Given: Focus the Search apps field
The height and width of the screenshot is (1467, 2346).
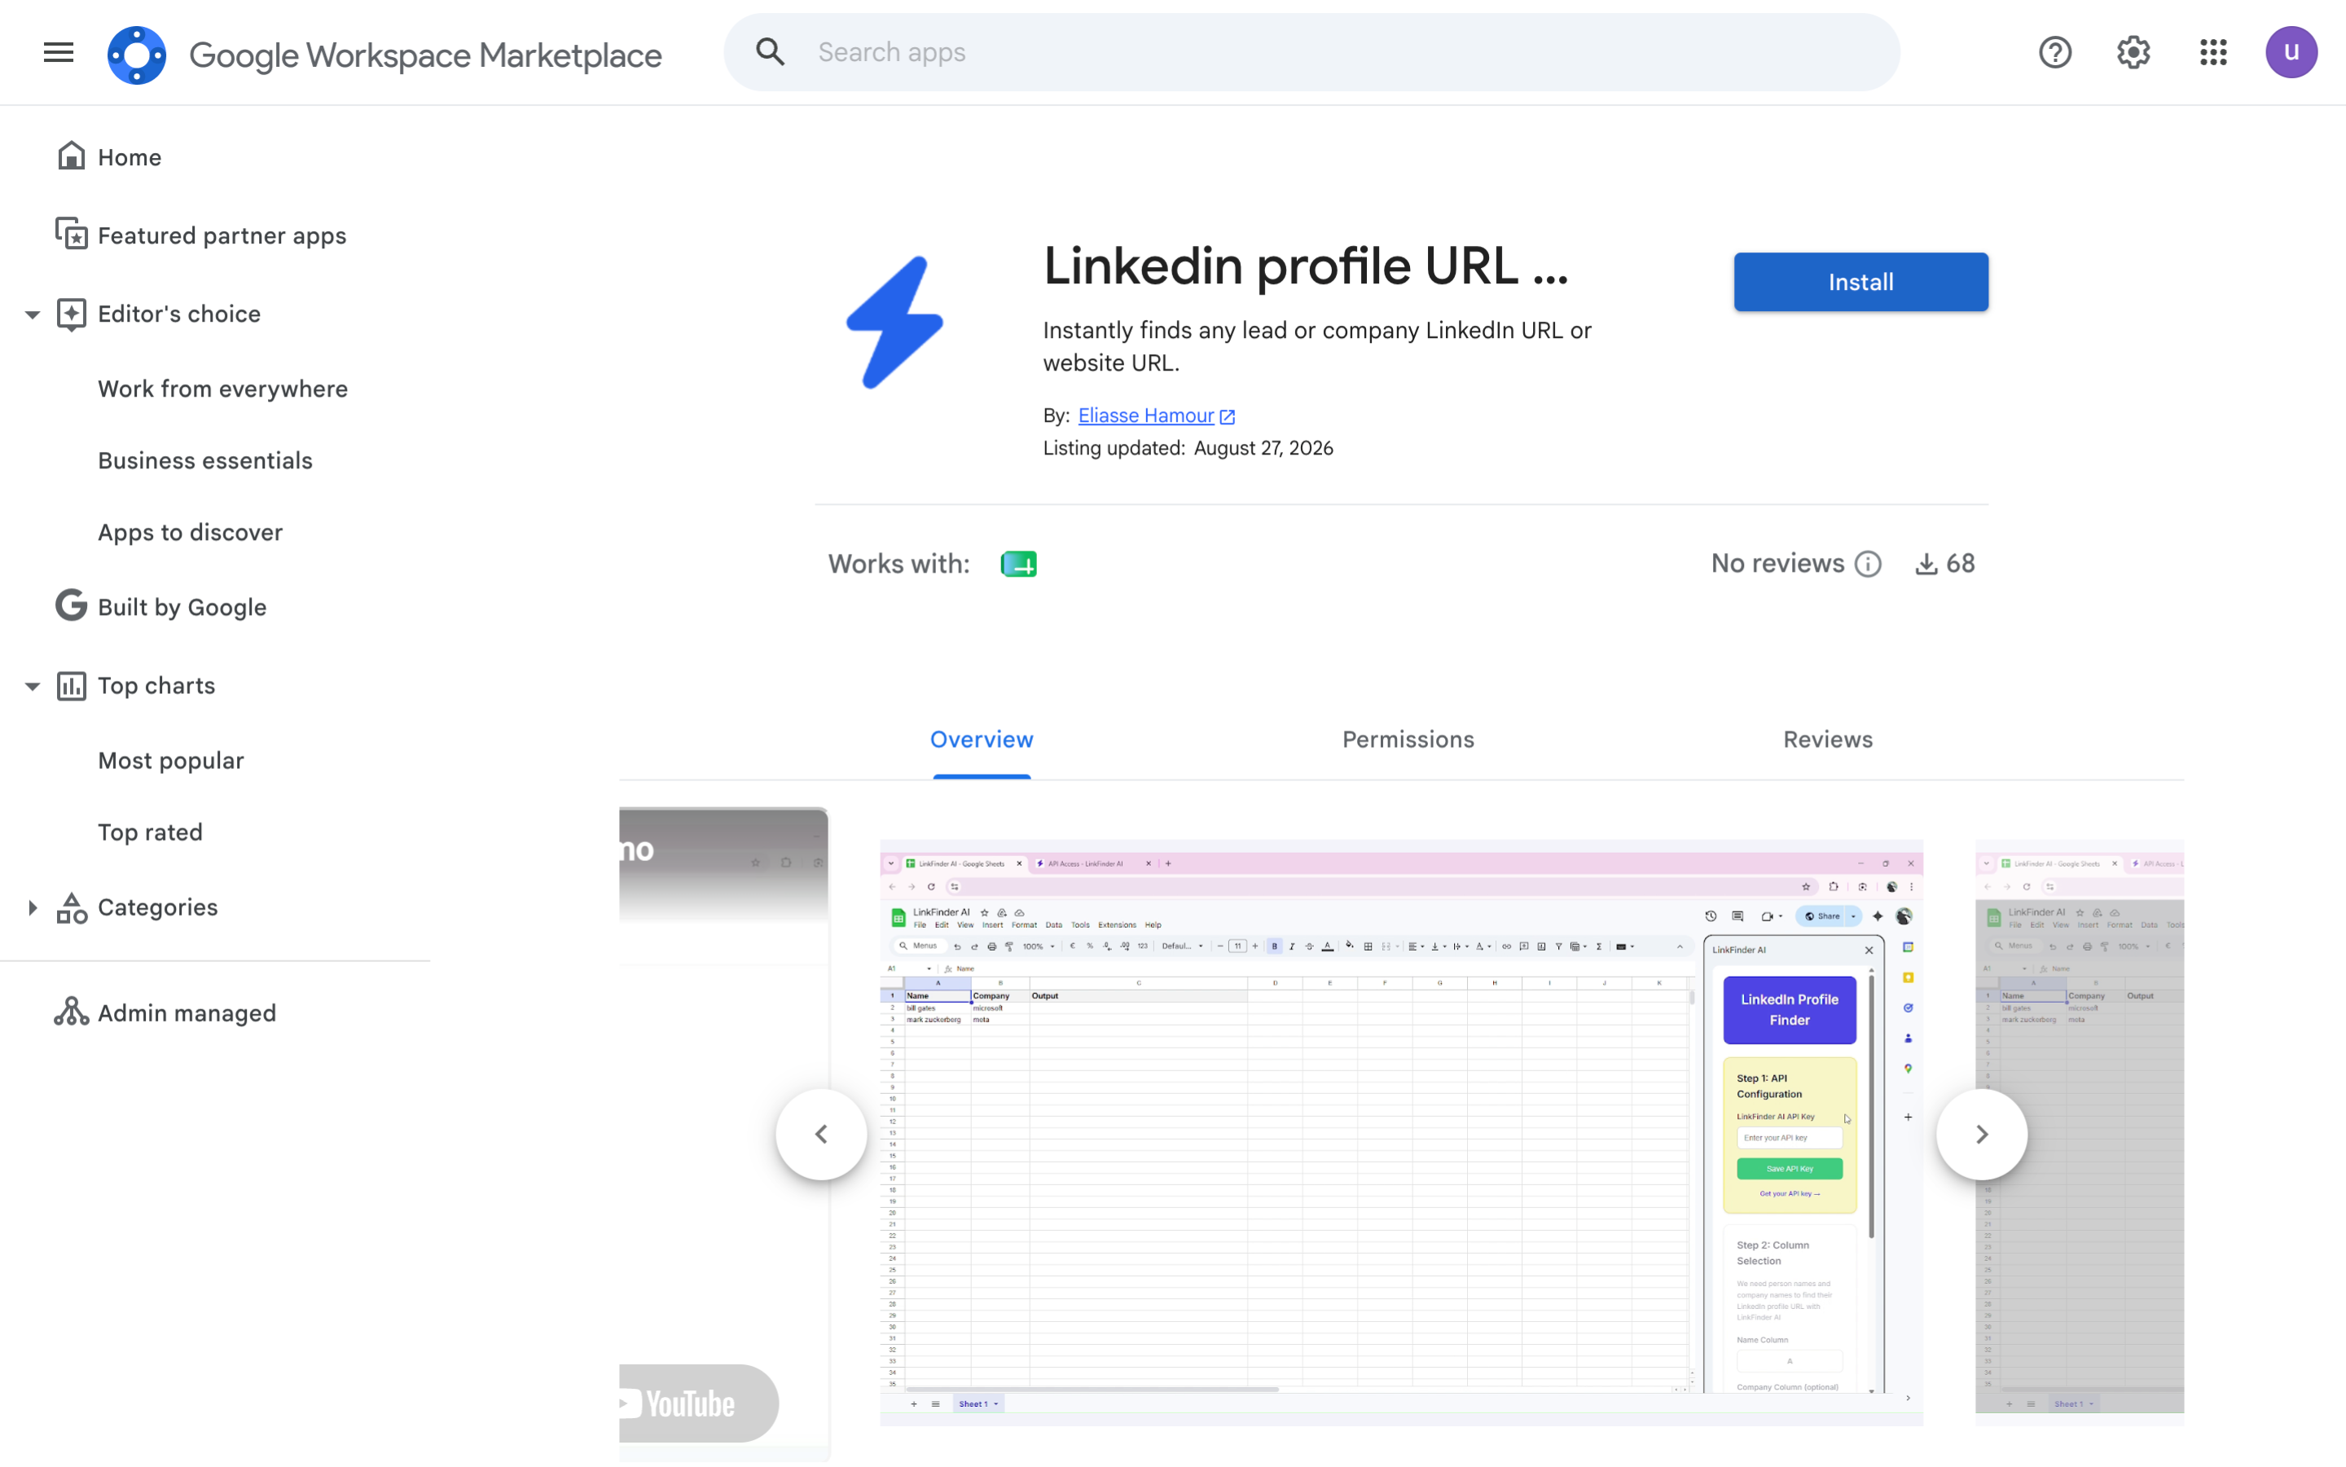Looking at the screenshot, I should click(x=1311, y=52).
